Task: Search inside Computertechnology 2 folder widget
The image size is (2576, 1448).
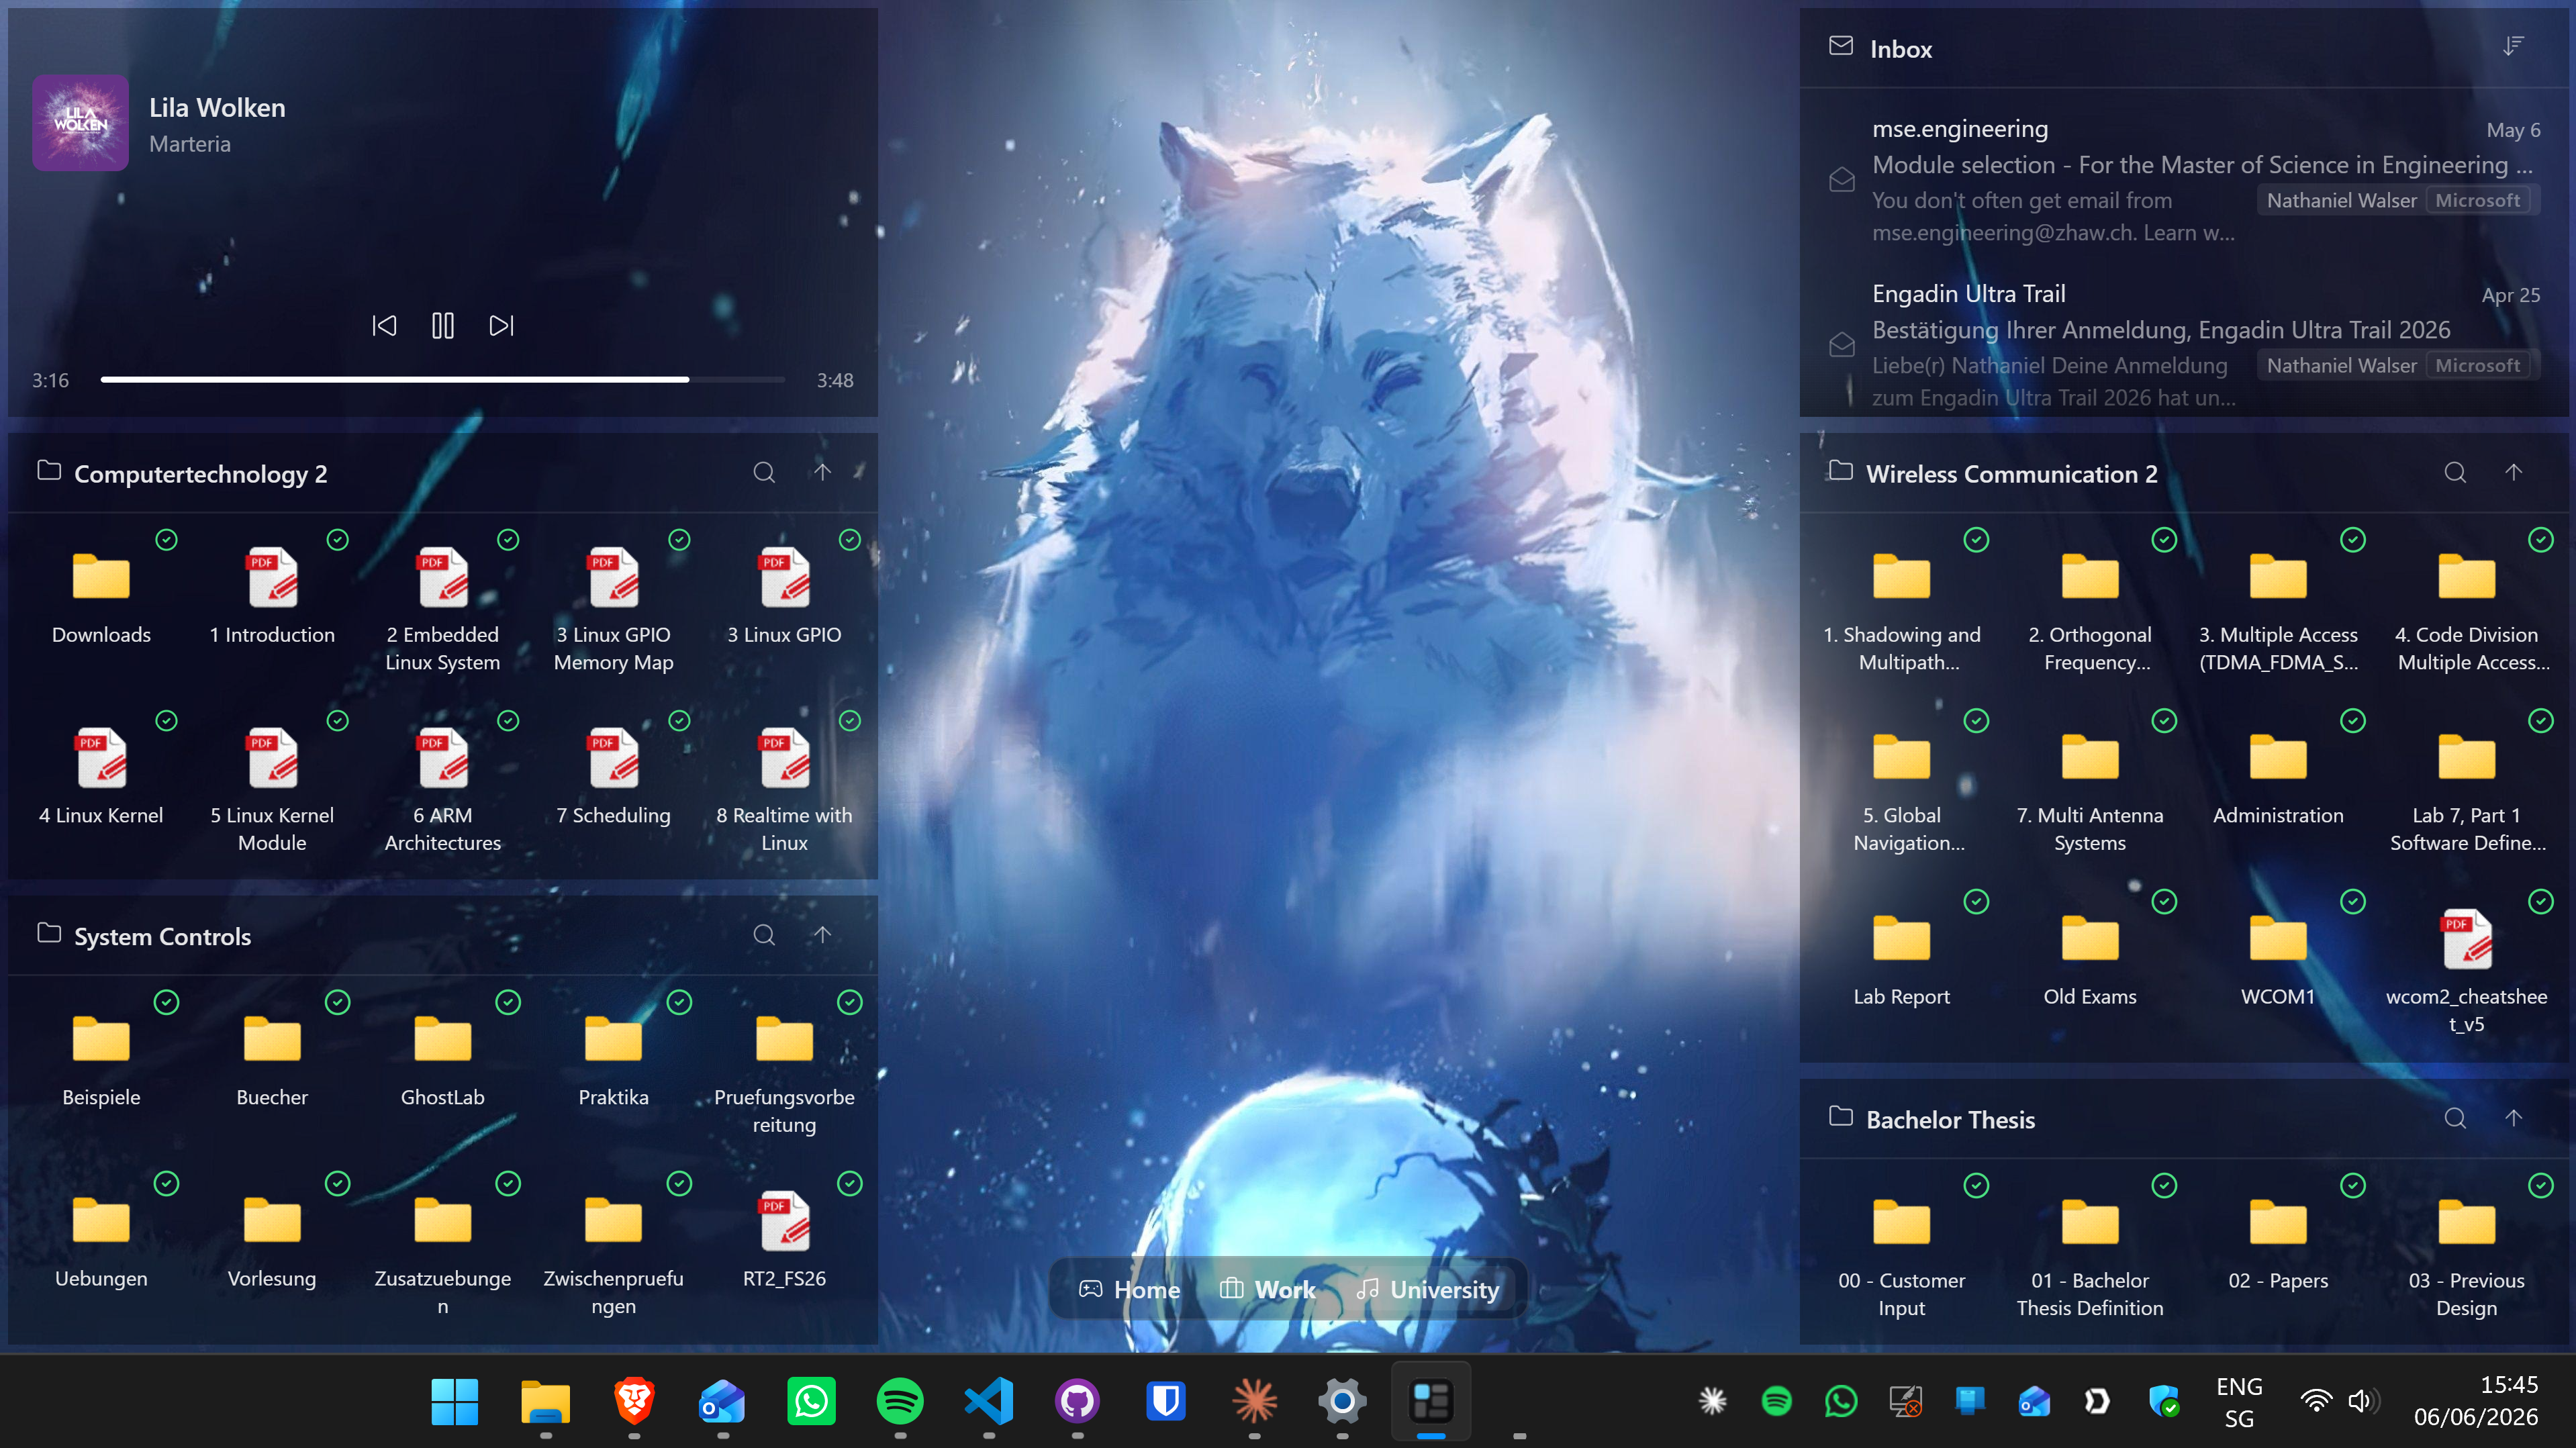Action: point(764,473)
